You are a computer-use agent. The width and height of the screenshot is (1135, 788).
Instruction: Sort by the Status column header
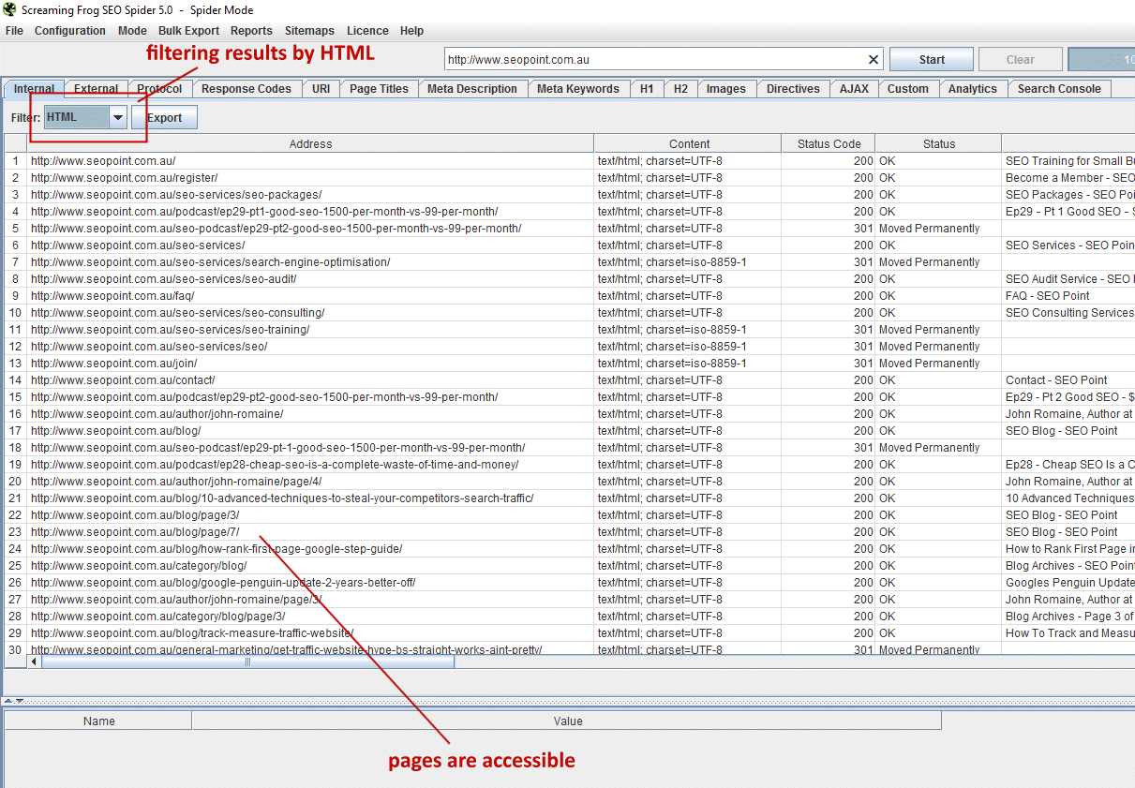point(938,143)
